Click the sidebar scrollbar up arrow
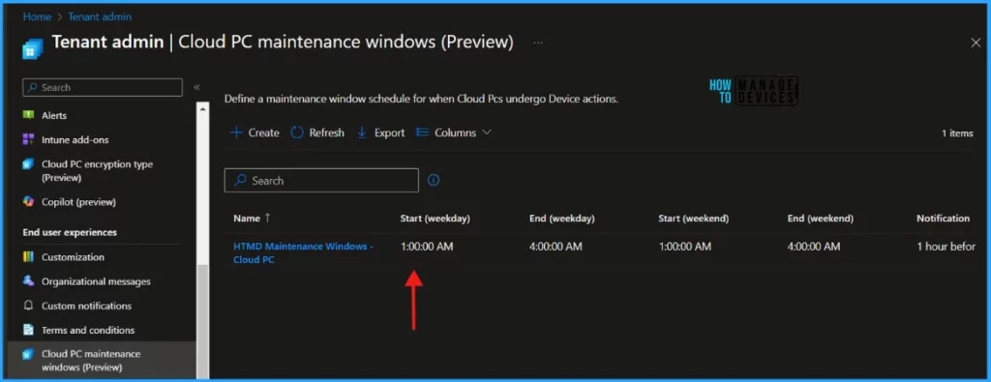The image size is (991, 382). (203, 109)
